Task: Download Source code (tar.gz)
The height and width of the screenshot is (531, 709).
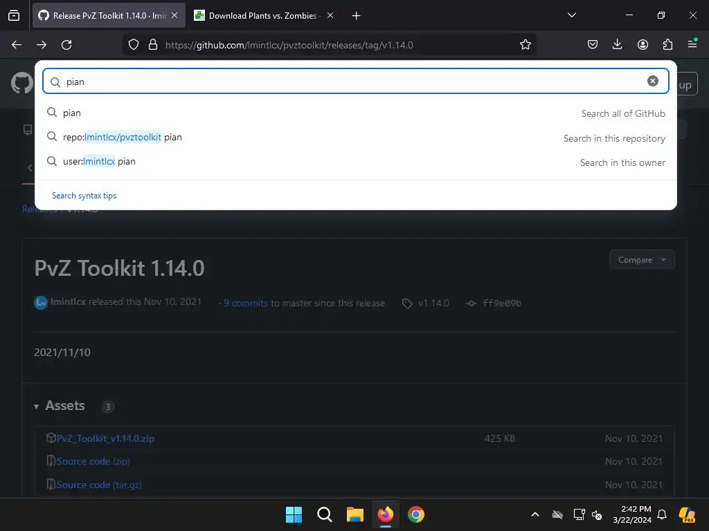Action: point(99,485)
